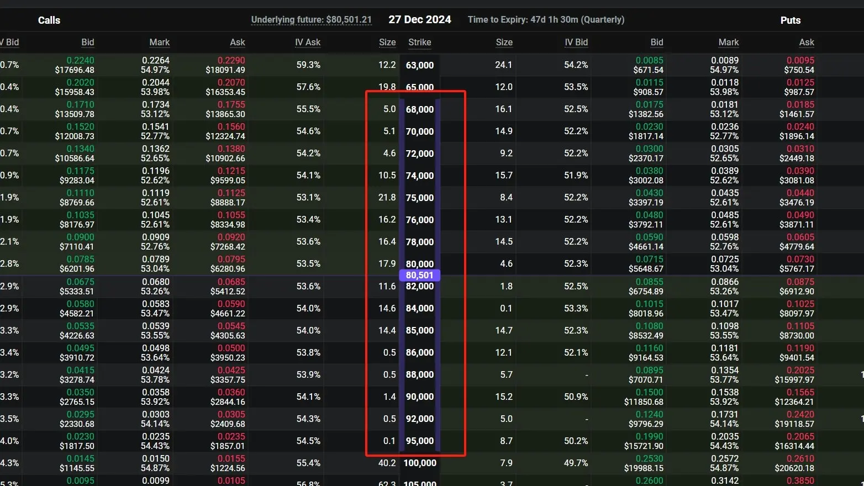This screenshot has height=486, width=864.
Task: Click the 80,000 strike price
Action: coord(420,263)
